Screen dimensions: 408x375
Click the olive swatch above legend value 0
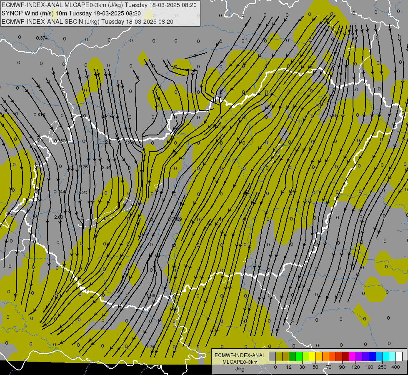pos(279,356)
